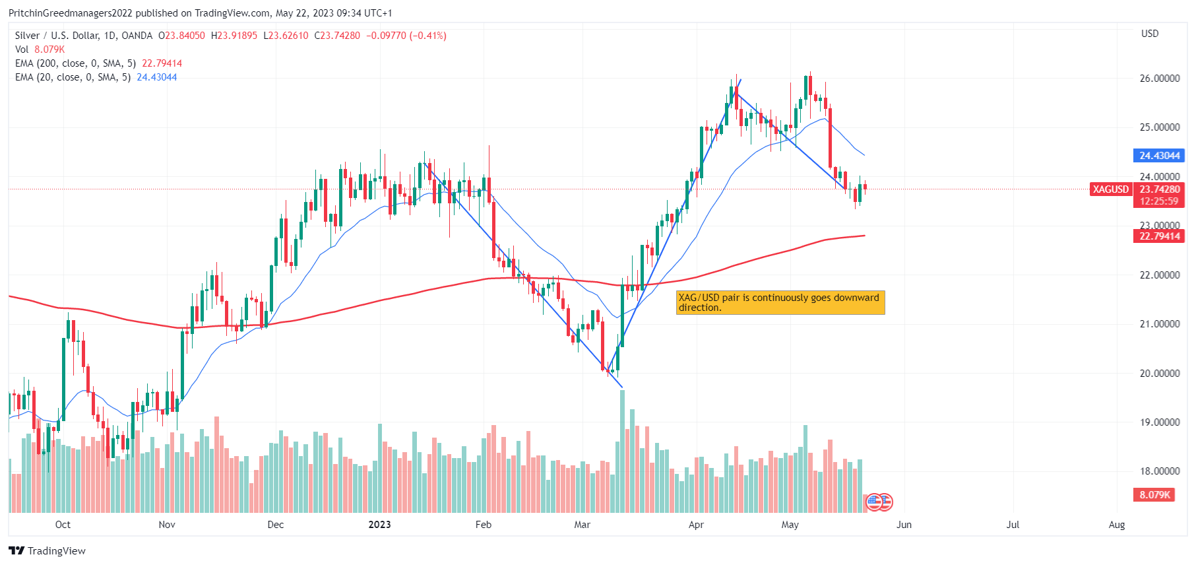Click the USD currency label on the price axis
The image size is (1196, 565).
tap(1150, 34)
